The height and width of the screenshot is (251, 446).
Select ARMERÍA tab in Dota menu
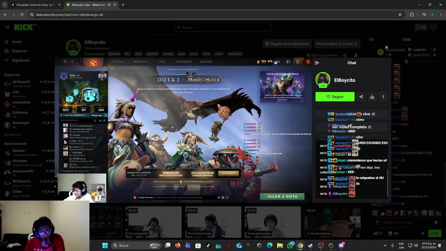(x=140, y=62)
